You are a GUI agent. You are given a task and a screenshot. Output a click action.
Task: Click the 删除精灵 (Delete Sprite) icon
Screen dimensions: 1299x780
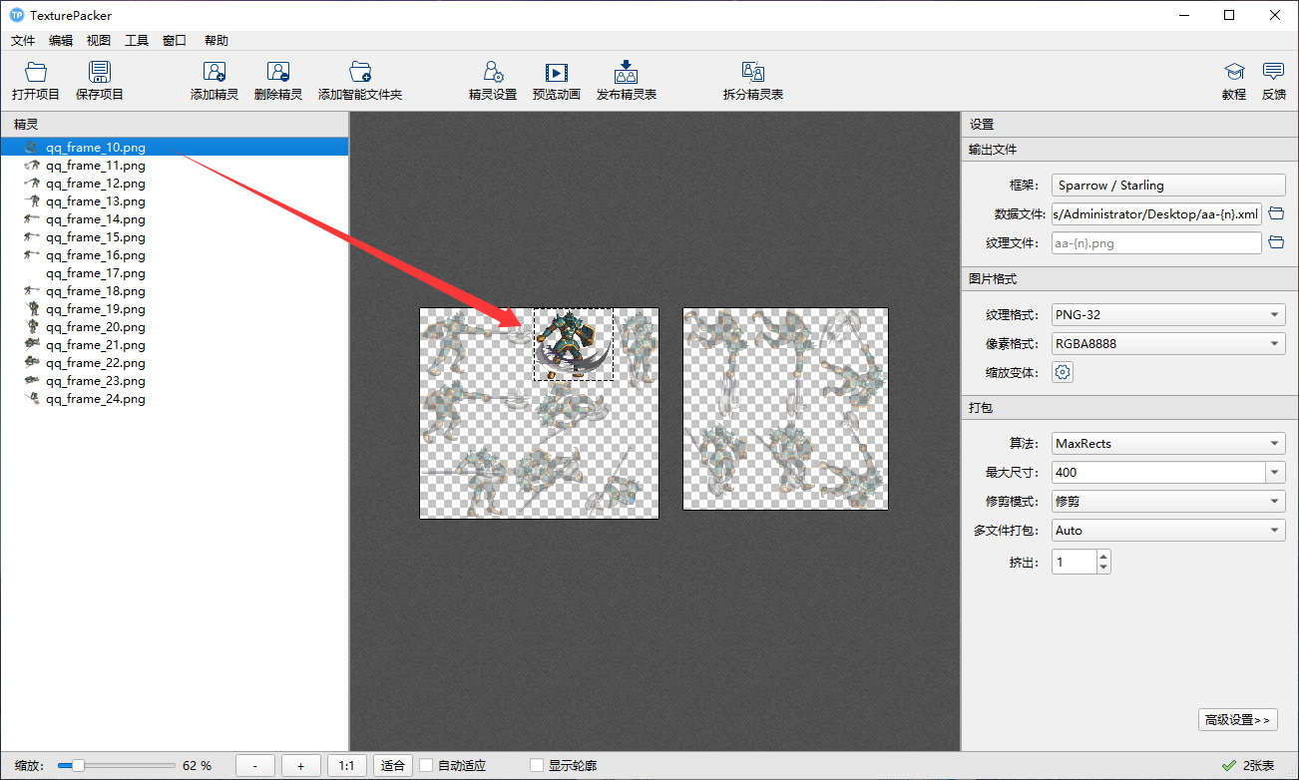click(278, 73)
